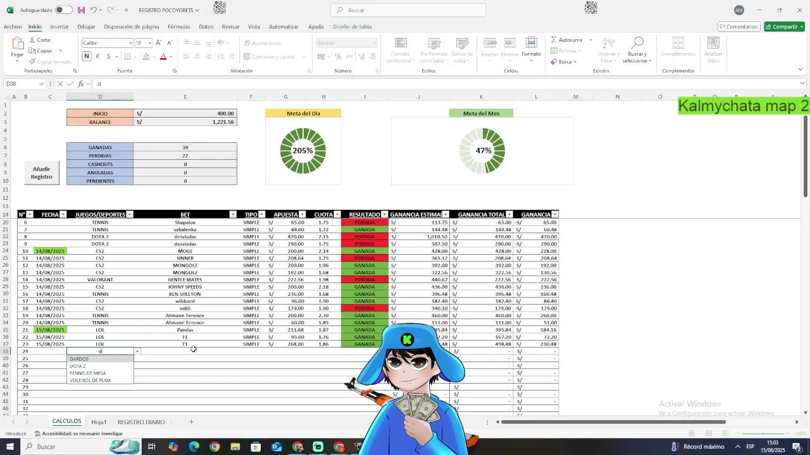
Task: Collapse the ribbon with the chevron
Action: (x=802, y=70)
